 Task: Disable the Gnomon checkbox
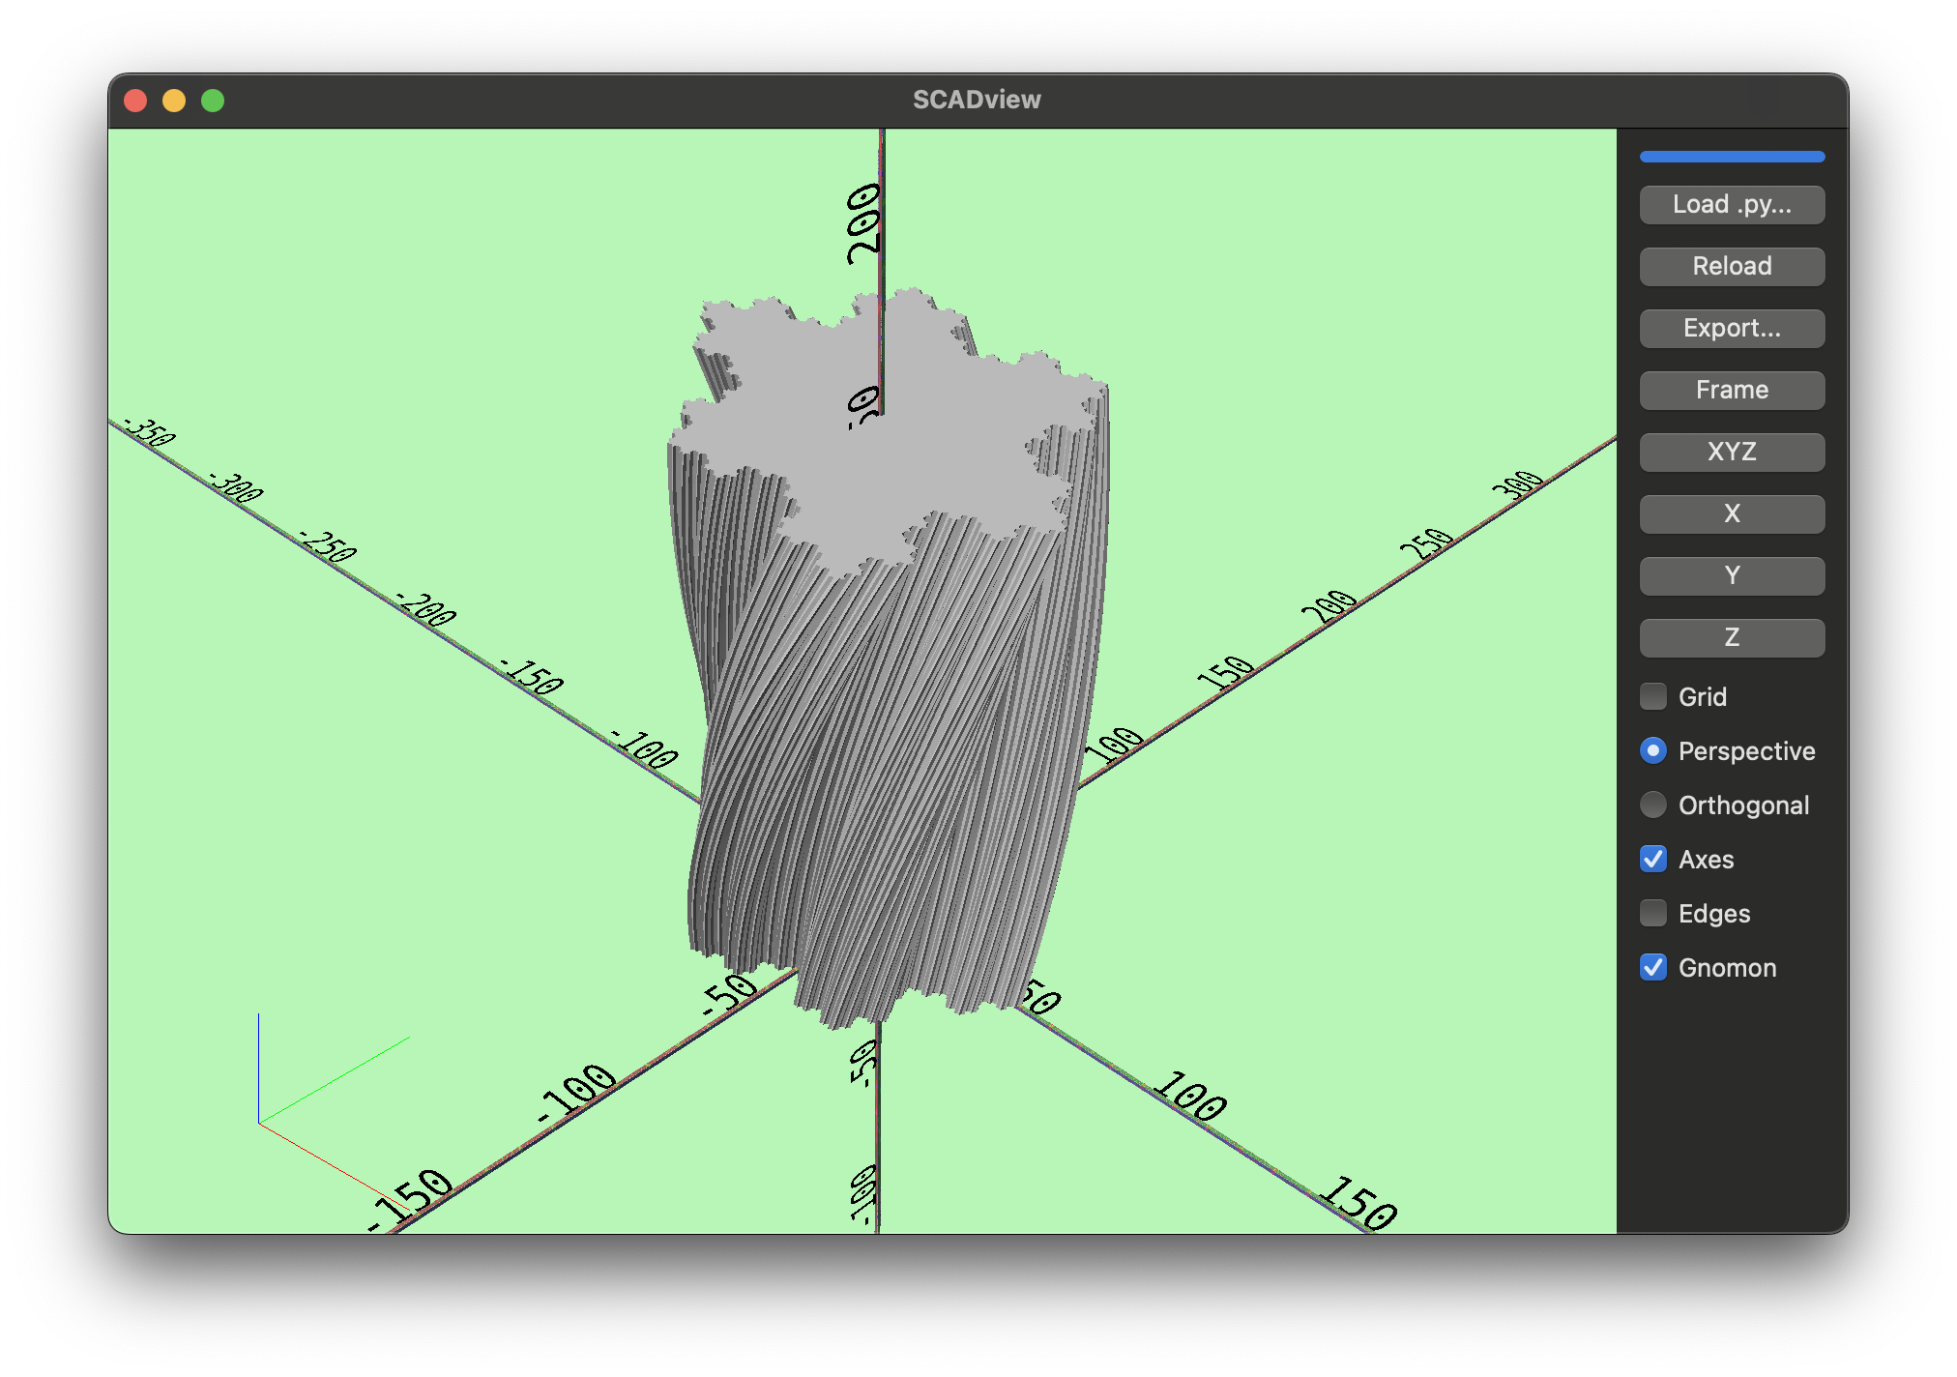point(1654,968)
